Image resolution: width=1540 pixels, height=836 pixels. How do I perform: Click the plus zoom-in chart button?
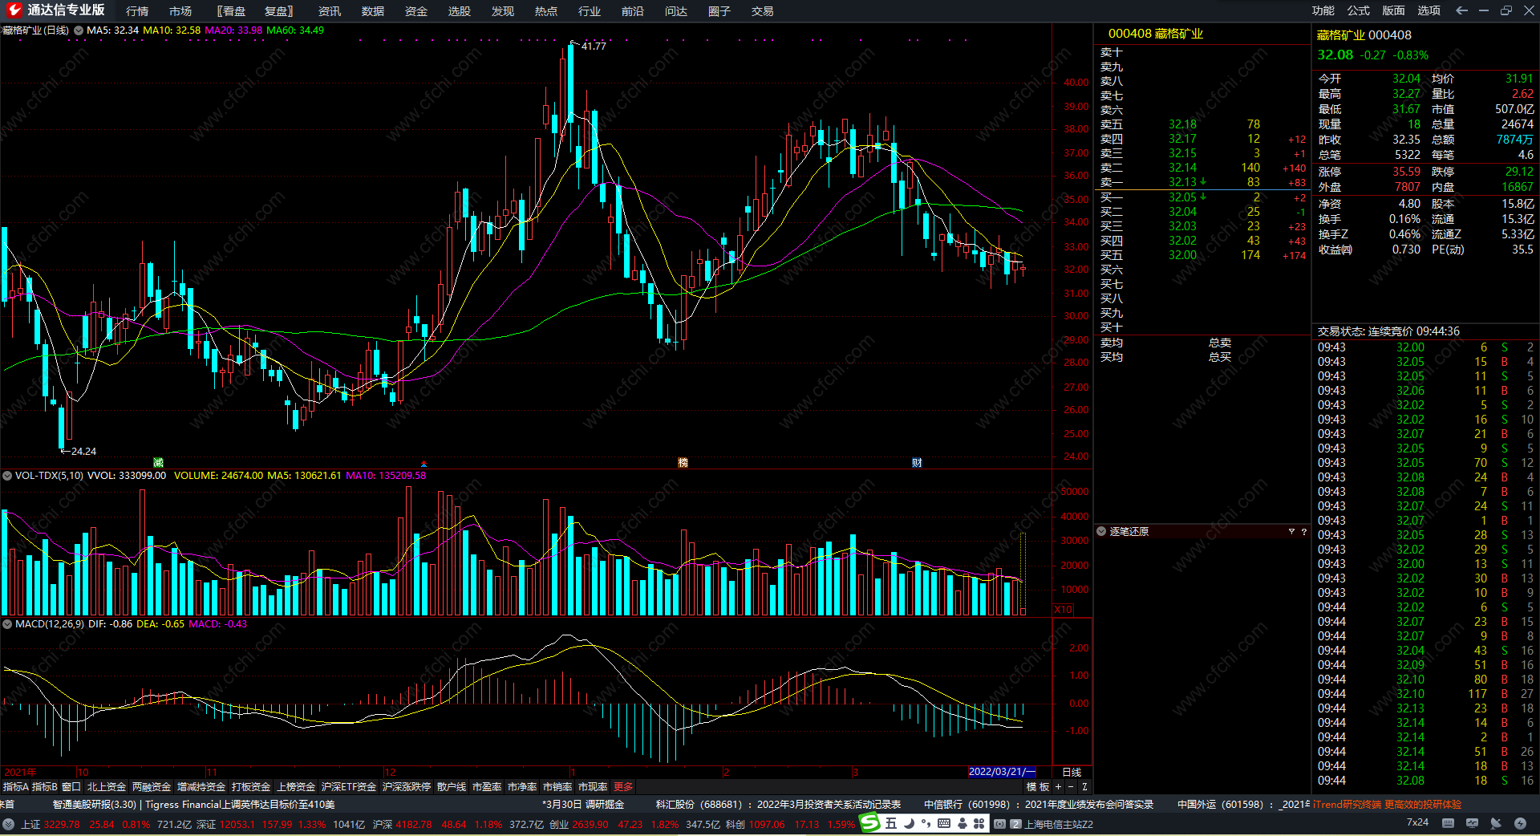[x=1058, y=787]
